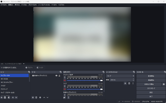Open the ツール menu
The height and width of the screenshot is (103, 166).
click(54, 5)
